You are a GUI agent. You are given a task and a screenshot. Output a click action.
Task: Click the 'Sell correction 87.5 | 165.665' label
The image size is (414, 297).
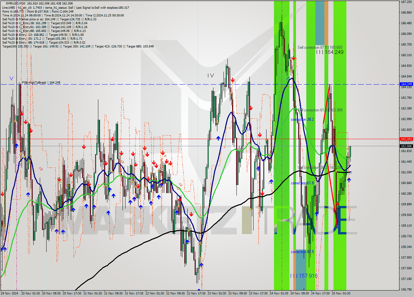pyautogui.click(x=320, y=47)
